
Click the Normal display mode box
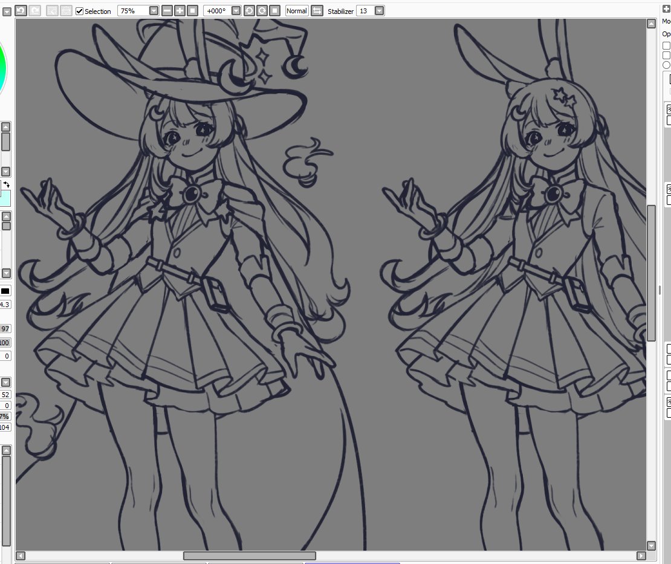pos(297,11)
